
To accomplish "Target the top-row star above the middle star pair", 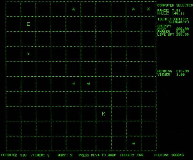I will click(x=73, y=9).
